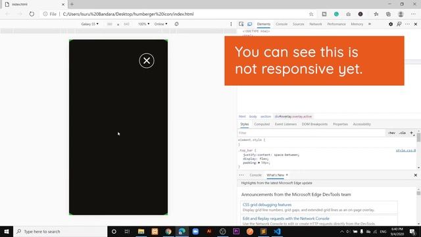This screenshot has height=237, width=421.
Task: Close the DevTools panel
Action: 416,24
